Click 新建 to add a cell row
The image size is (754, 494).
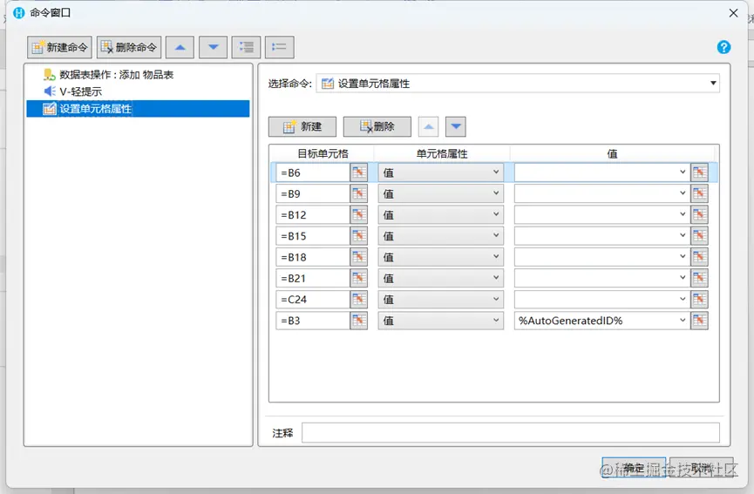(x=302, y=126)
